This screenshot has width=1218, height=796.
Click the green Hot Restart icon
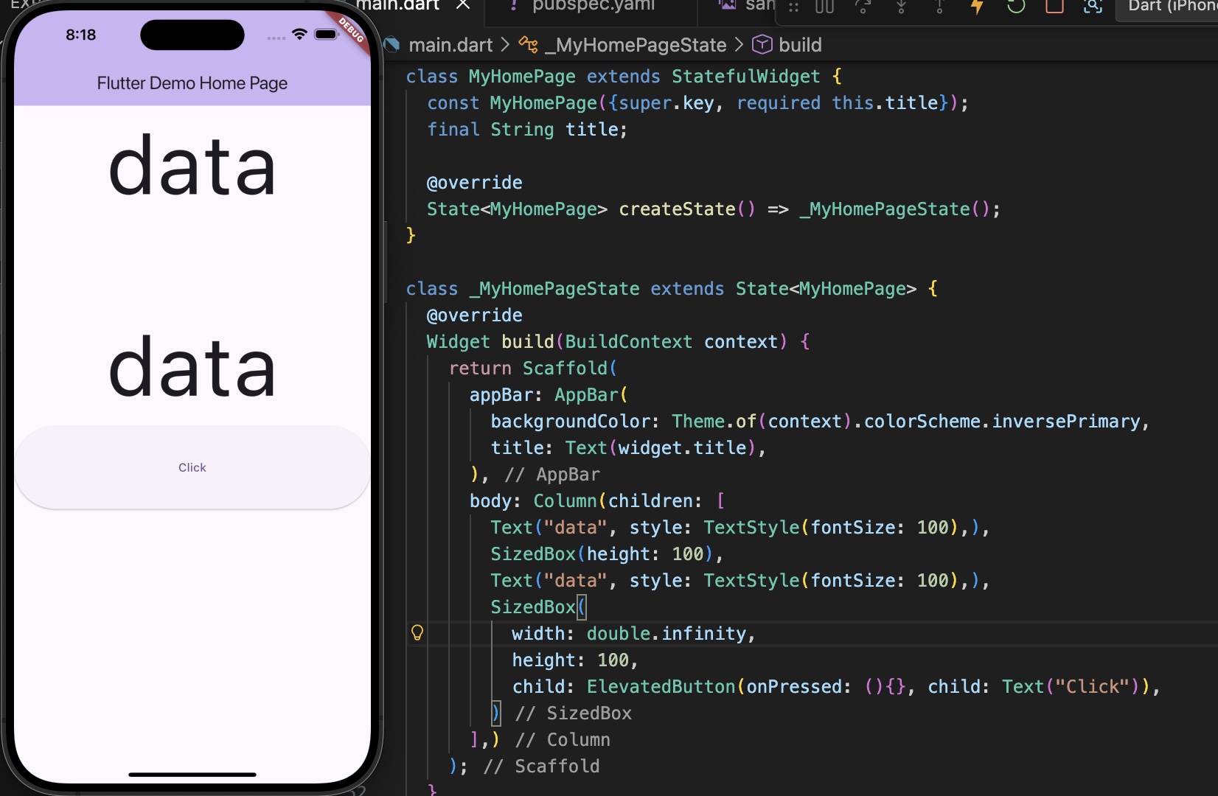[1016, 6]
